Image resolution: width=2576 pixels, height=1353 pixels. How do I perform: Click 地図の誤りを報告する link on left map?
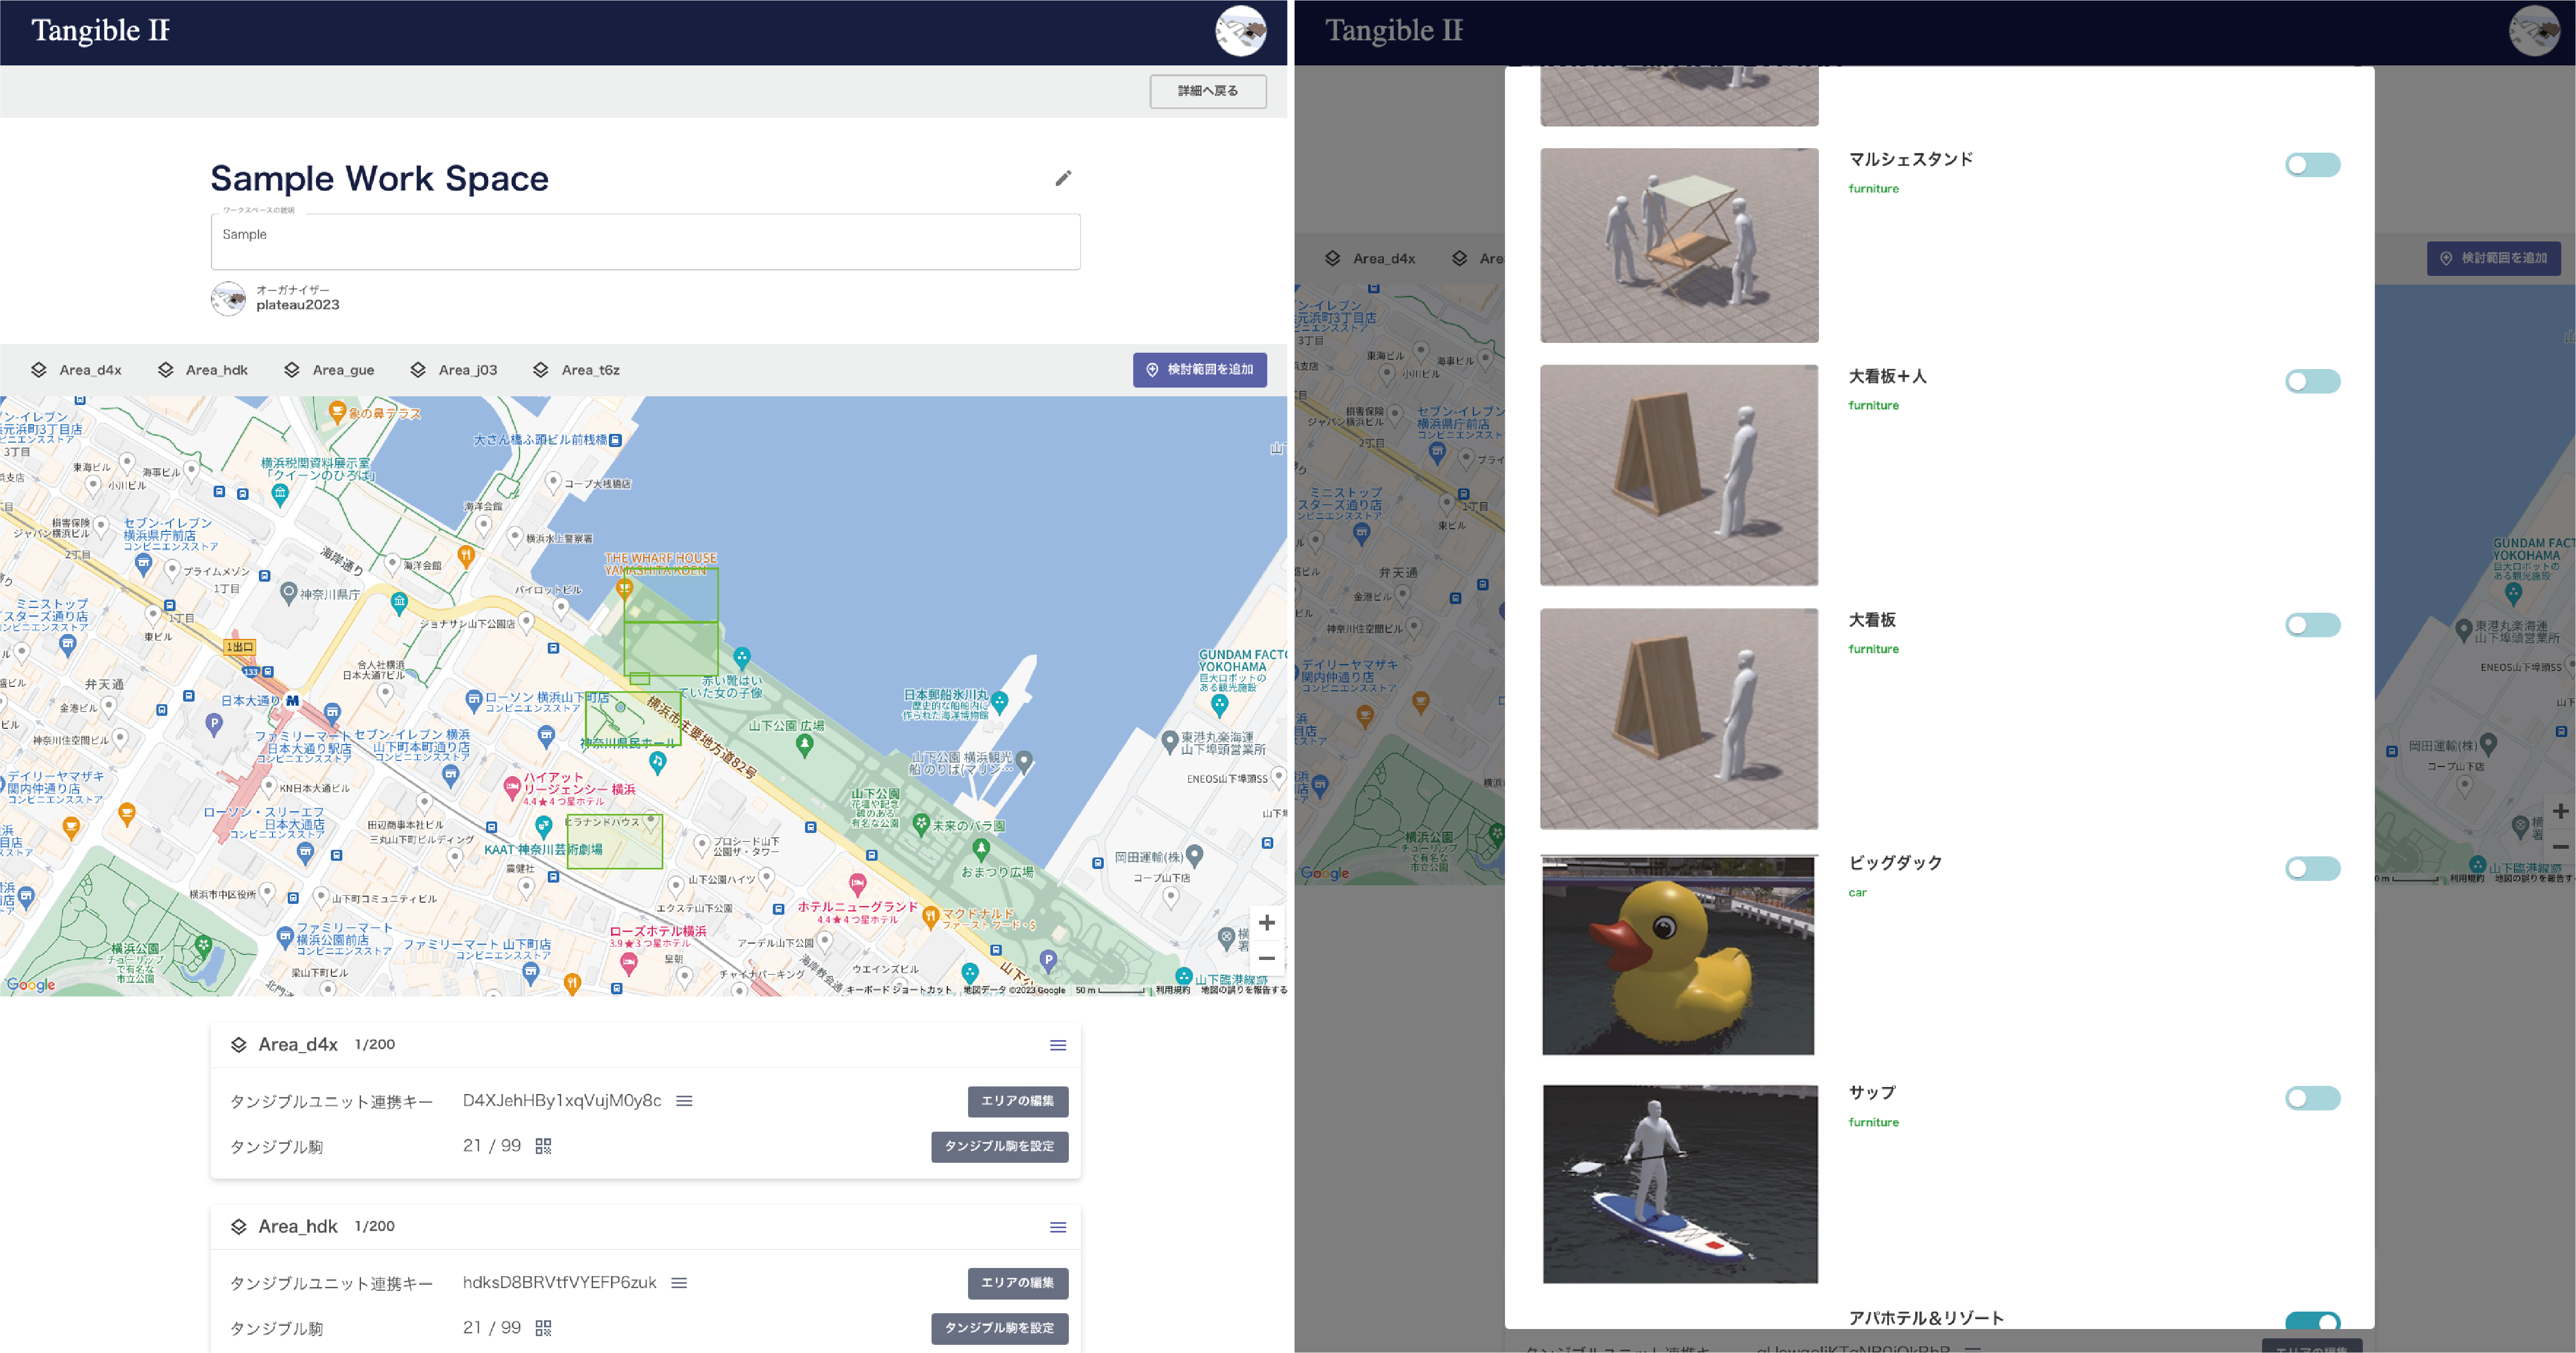[1244, 990]
